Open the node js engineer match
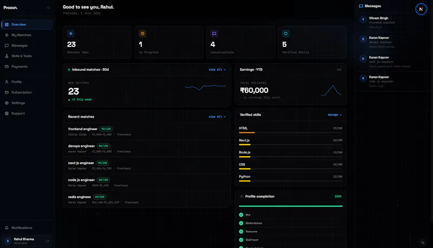Image resolution: width=433 pixels, height=248 pixels. pos(147,183)
